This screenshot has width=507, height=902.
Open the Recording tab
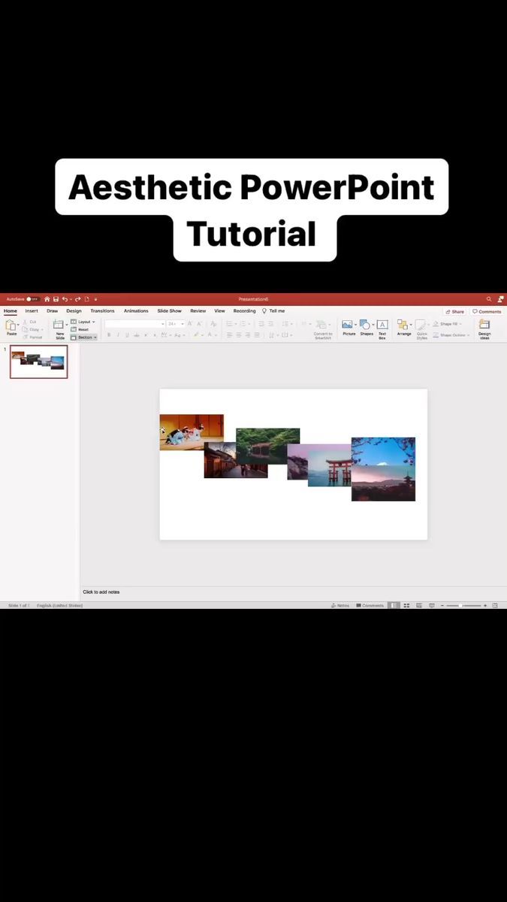coord(244,311)
